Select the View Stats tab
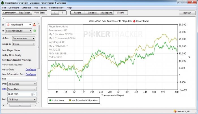198x114 pixels. click(39, 13)
